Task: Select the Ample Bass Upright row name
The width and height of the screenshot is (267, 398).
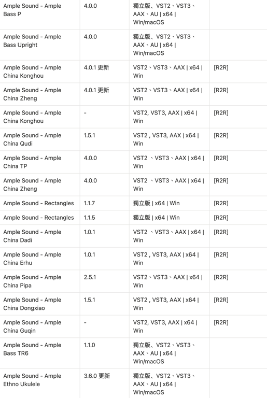Action: coord(32,40)
